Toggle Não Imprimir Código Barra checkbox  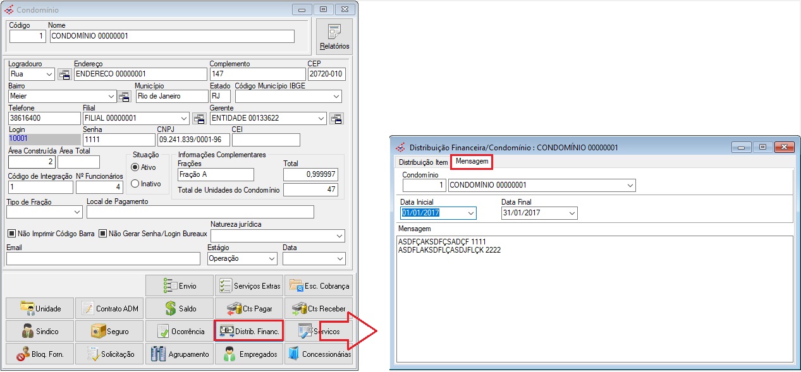(11, 234)
